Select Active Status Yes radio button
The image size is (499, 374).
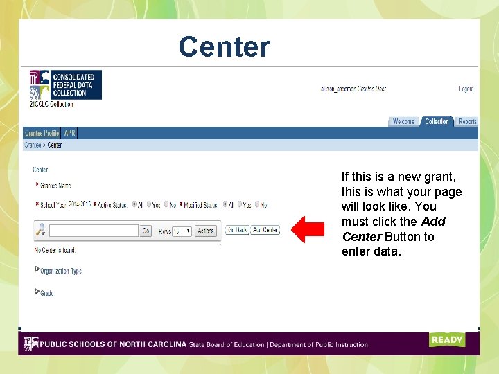pos(149,204)
